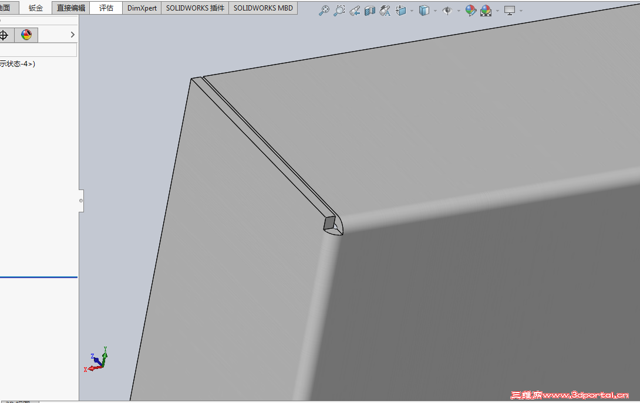Open the View Orientation dropdown arrow

[412, 11]
